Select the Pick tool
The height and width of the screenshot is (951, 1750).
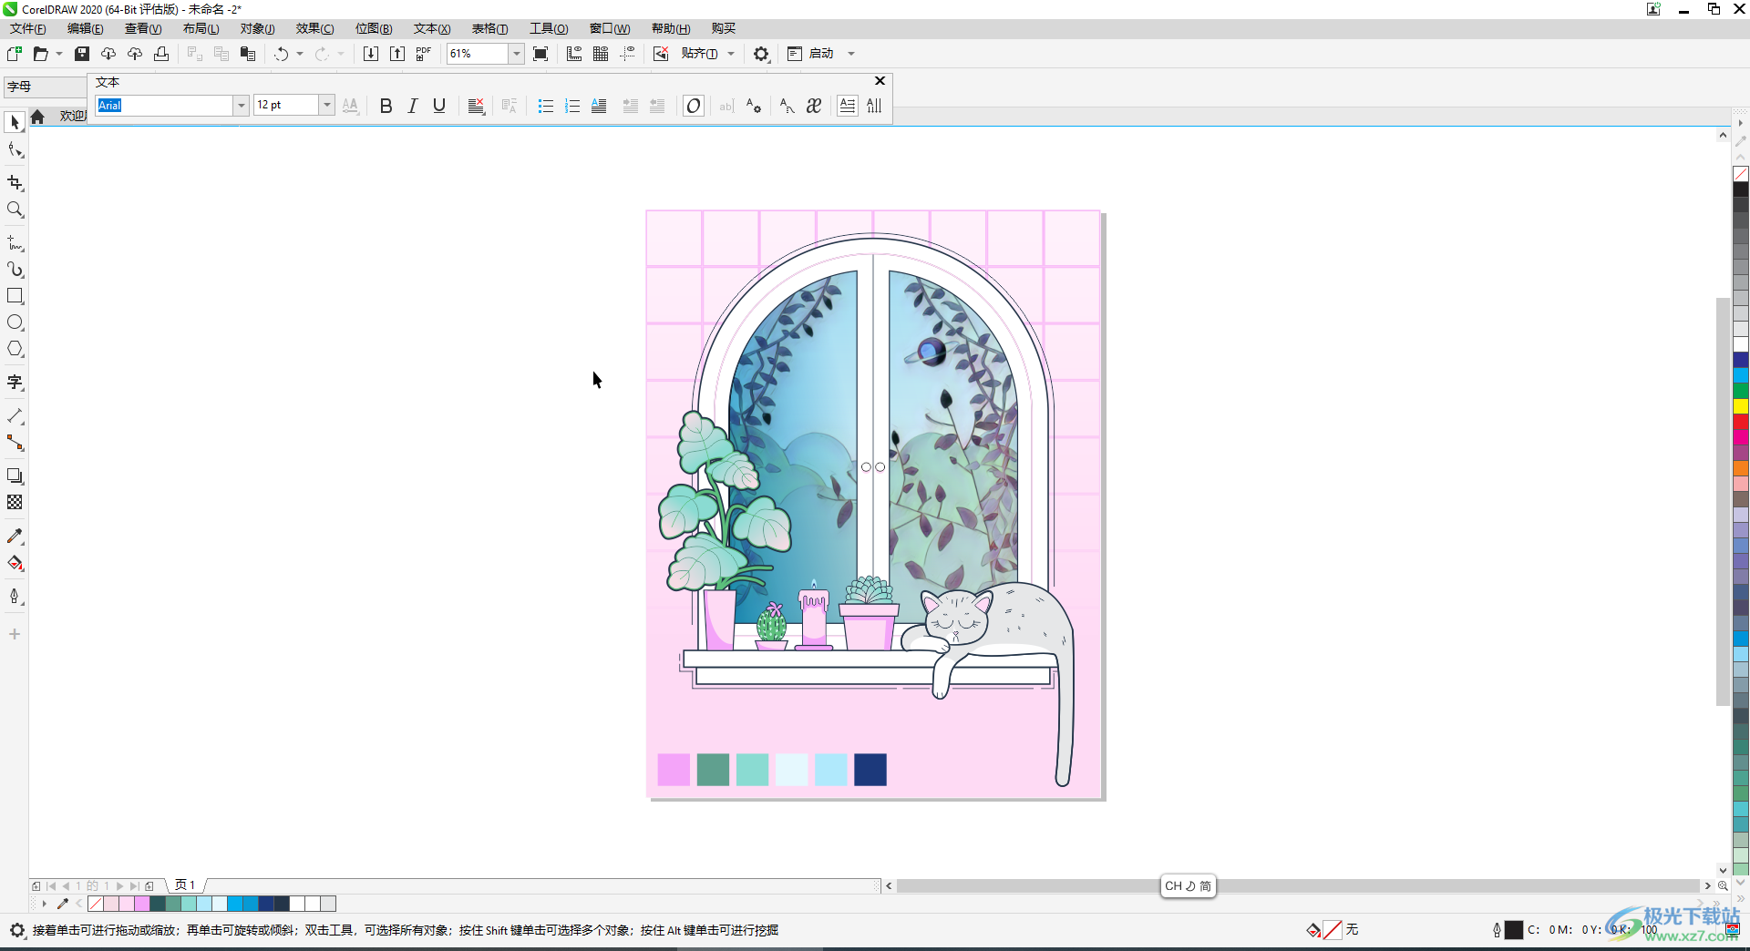15,122
